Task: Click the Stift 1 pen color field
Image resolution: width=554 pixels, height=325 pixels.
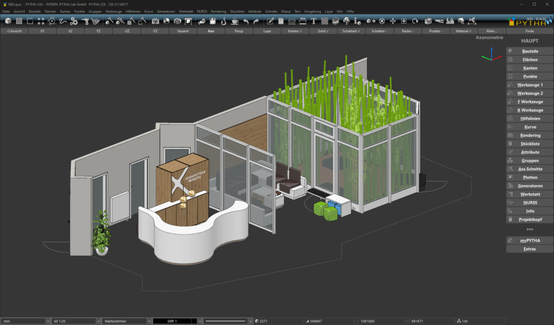Action: click(172, 321)
